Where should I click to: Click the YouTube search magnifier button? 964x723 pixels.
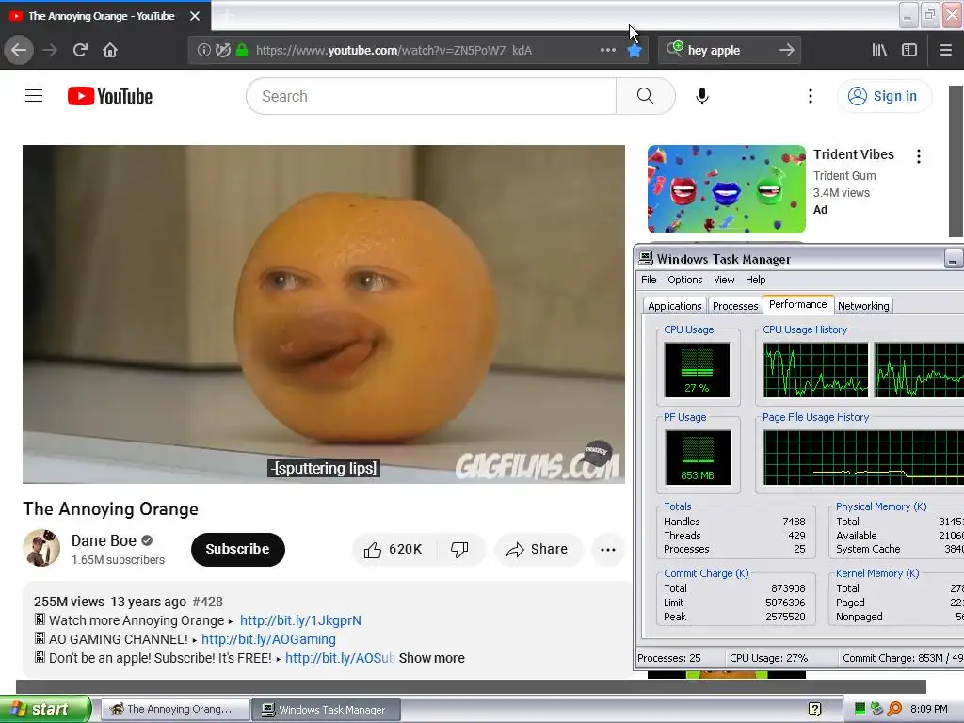646,96
